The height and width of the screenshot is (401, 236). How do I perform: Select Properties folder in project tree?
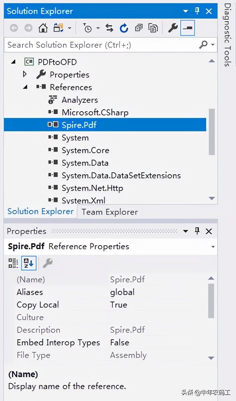pos(69,75)
